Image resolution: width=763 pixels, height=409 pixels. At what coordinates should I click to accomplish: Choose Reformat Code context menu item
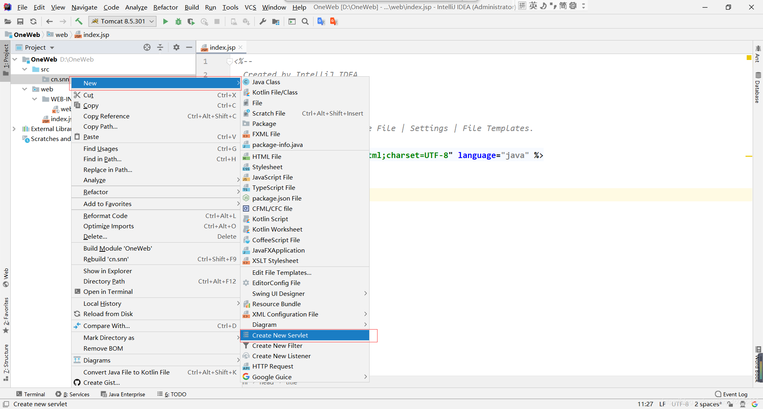[156, 216]
